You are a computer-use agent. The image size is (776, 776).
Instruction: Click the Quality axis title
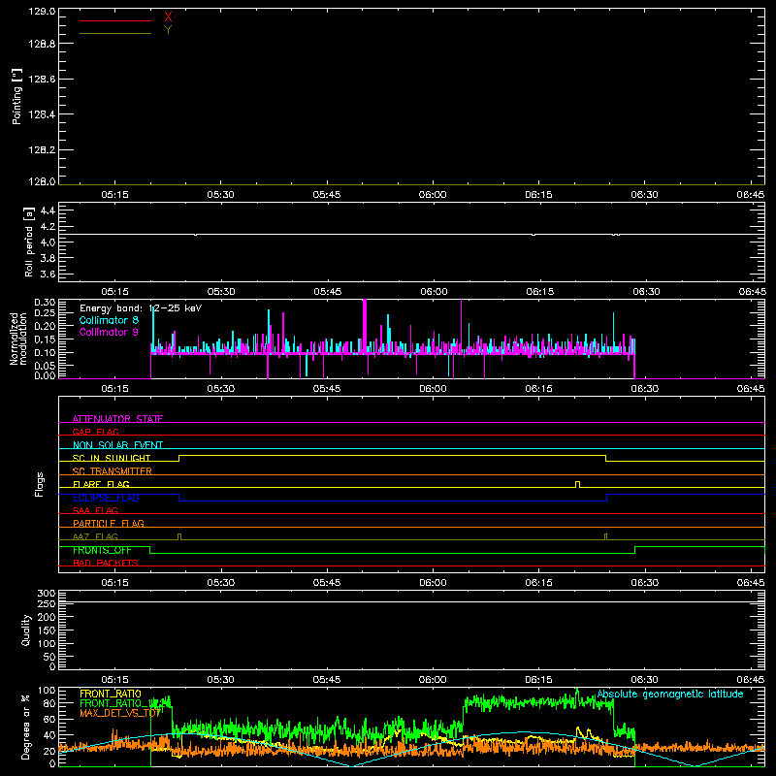coord(26,630)
